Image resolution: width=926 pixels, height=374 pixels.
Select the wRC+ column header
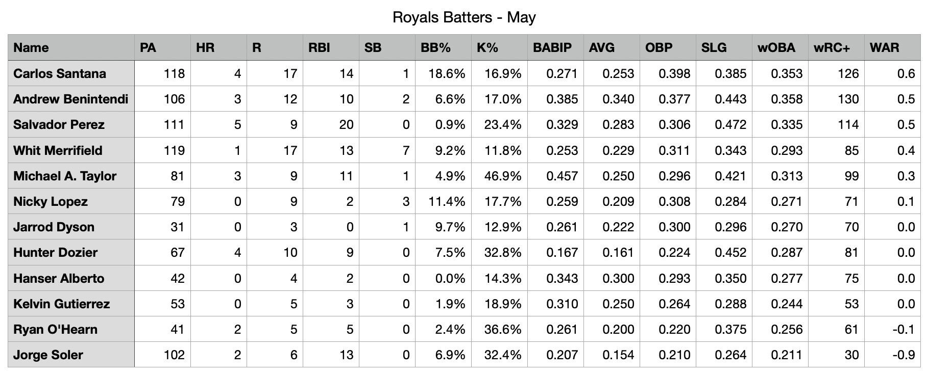pos(832,48)
